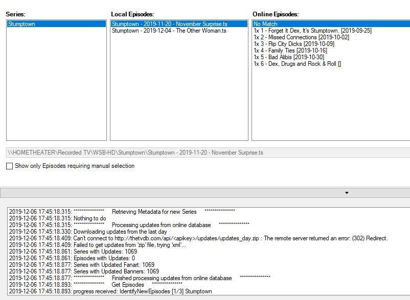Click the IdentifyNewEpisodes progress log line
This screenshot has width=410, height=300.
point(110,291)
